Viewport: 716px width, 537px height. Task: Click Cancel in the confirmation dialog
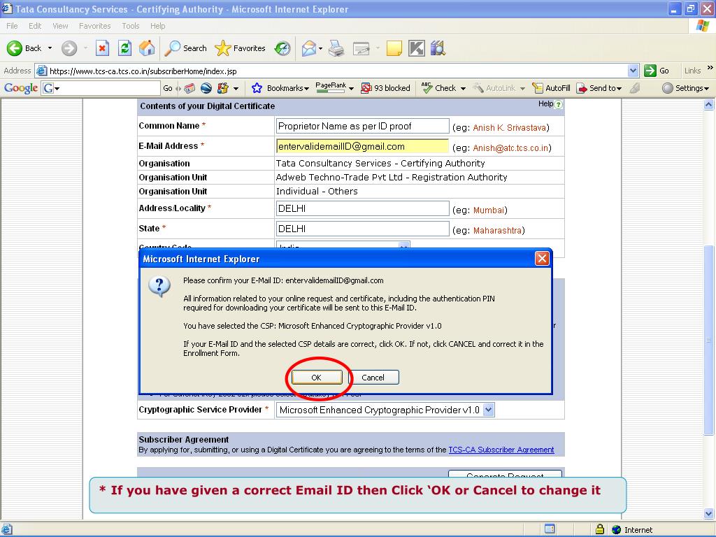click(x=373, y=378)
